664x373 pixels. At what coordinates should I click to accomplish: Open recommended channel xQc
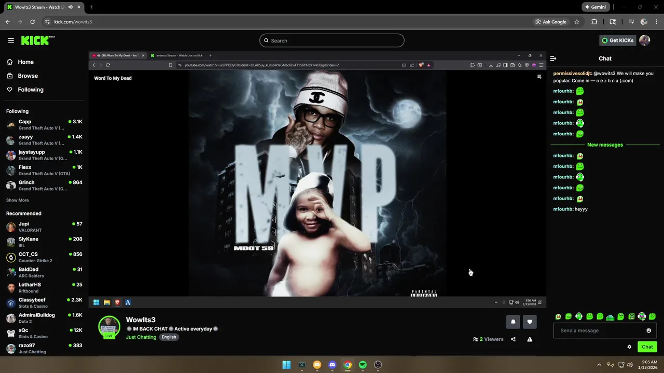coord(44,333)
